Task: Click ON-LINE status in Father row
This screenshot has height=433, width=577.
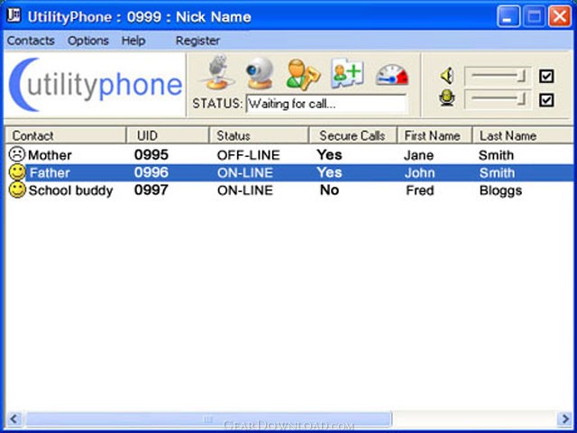Action: click(x=245, y=172)
